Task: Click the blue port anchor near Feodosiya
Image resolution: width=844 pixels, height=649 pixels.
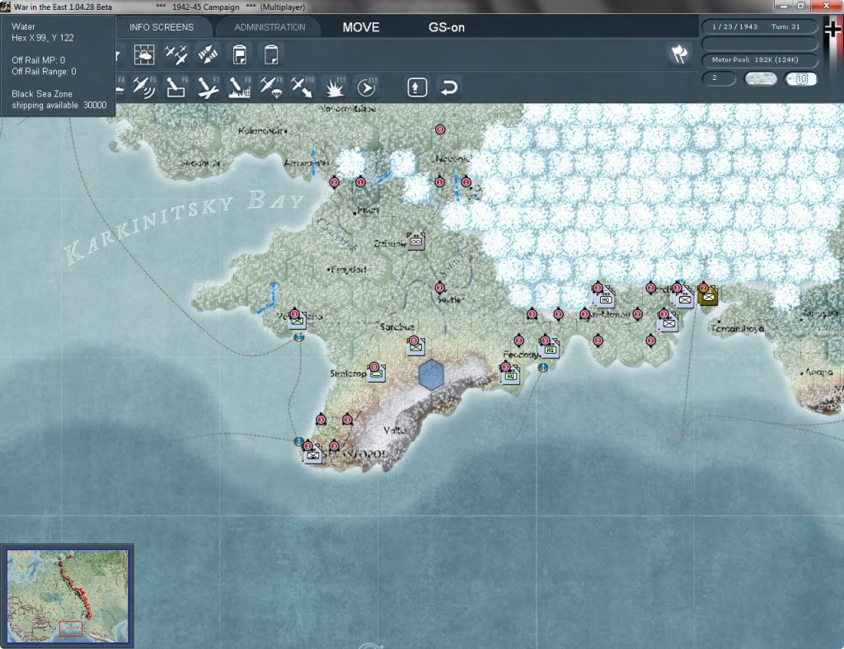Action: [x=543, y=367]
